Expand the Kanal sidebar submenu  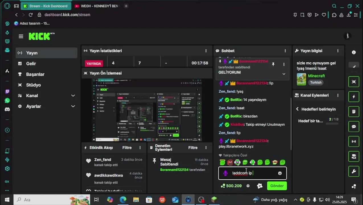(73, 96)
